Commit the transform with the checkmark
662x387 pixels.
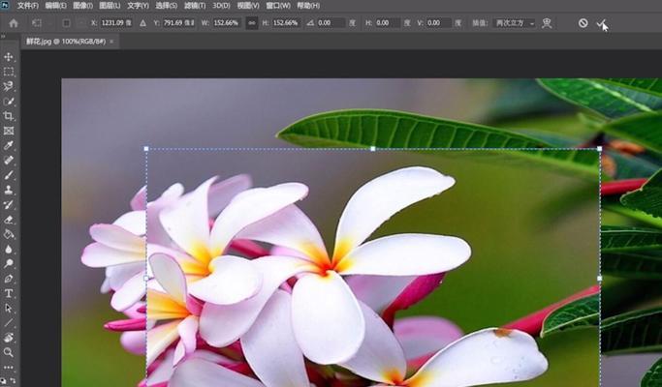click(601, 23)
